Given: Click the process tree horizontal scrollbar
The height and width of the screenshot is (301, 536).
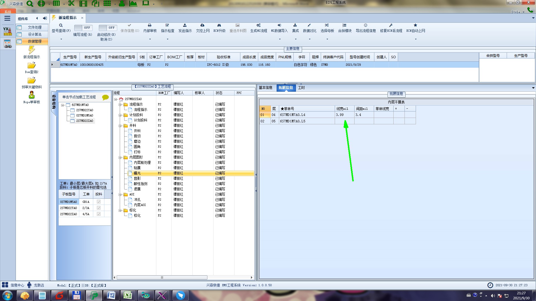Looking at the screenshot, I should [x=162, y=278].
